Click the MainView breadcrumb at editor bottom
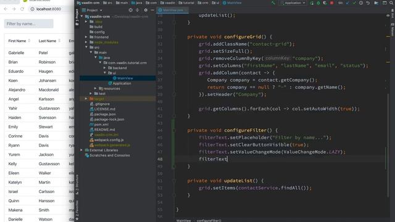Screen dimensions: 395x222 pyautogui.click(x=184, y=221)
